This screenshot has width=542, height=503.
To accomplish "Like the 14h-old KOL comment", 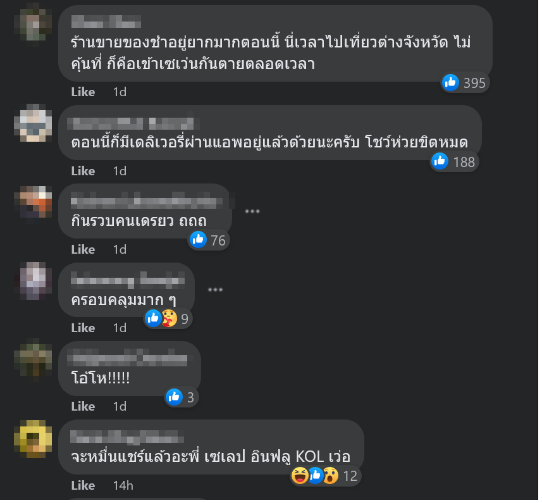I will [83, 486].
